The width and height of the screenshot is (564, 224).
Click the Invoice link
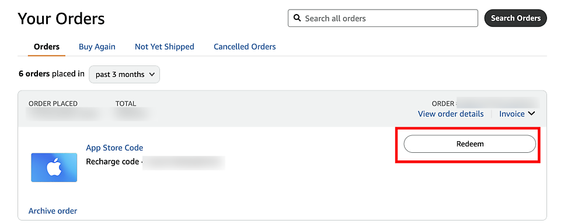tap(512, 114)
